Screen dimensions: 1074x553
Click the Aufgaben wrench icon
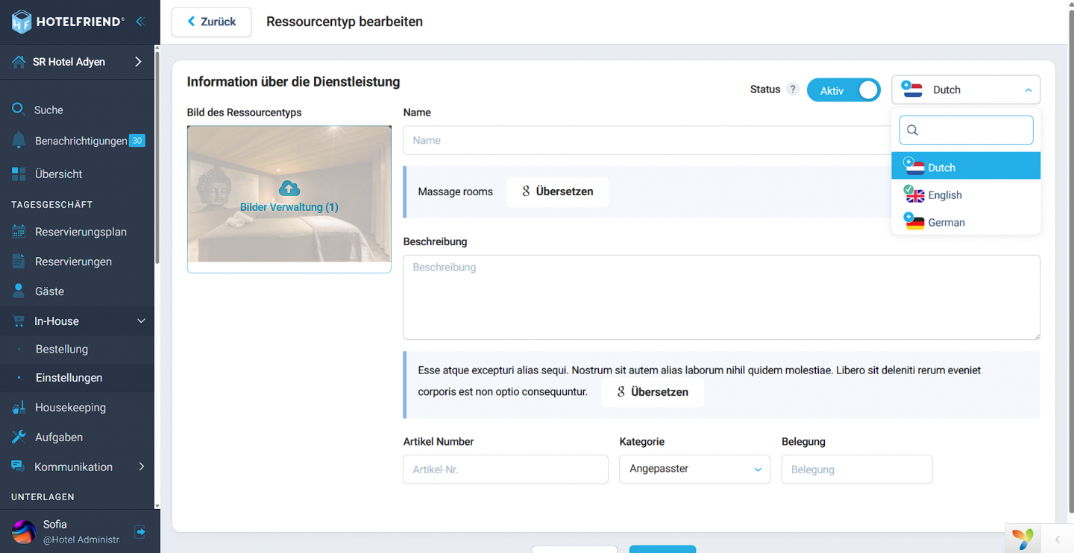point(19,437)
